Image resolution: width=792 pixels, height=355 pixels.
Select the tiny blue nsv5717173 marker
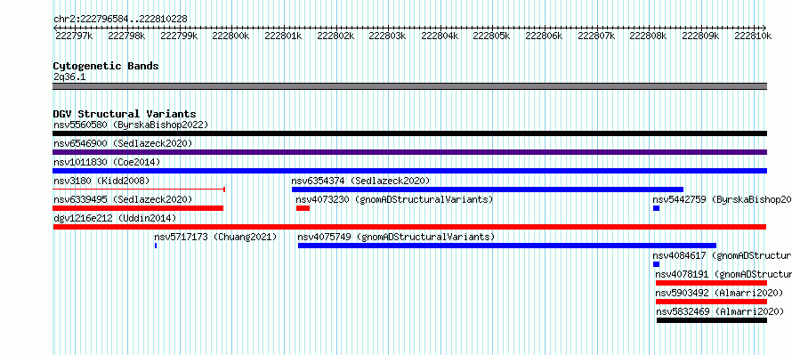tap(156, 246)
